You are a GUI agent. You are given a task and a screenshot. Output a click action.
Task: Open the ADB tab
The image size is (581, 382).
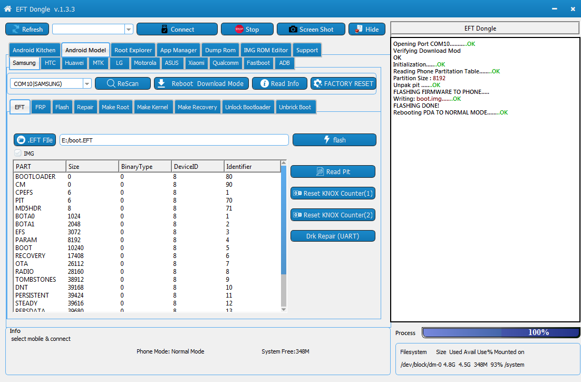[x=285, y=63]
